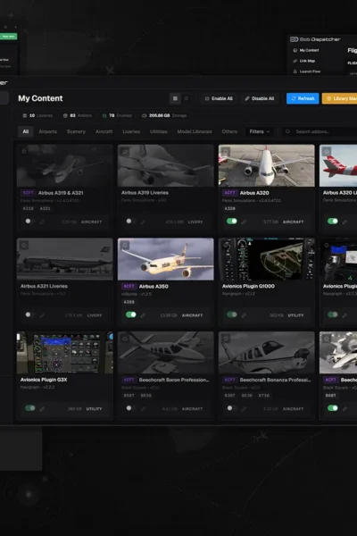This screenshot has width=357, height=536.
Task: Switch to grid view layout
Action: click(175, 98)
